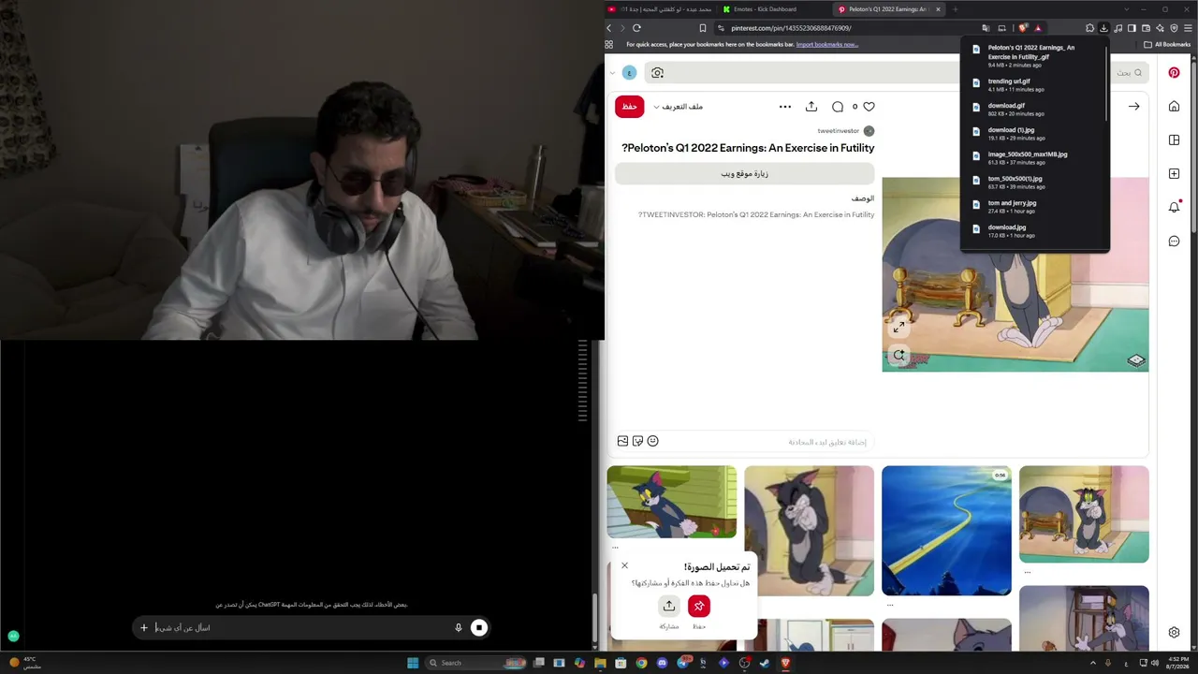Screen dimensions: 1198x674
Task: Open Windows Start menu
Action: (x=413, y=663)
